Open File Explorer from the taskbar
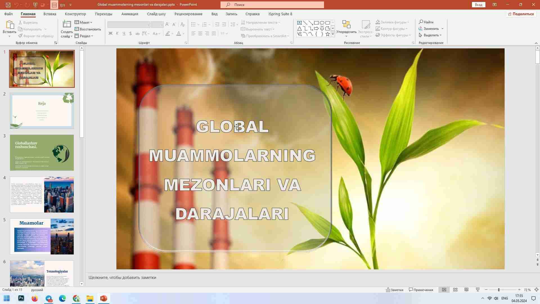The height and width of the screenshot is (304, 540). (x=90, y=298)
